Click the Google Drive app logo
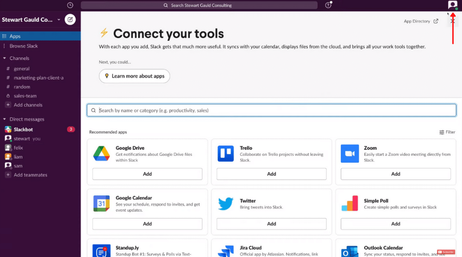 pyautogui.click(x=102, y=153)
